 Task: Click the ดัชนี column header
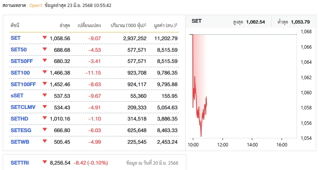point(15,25)
